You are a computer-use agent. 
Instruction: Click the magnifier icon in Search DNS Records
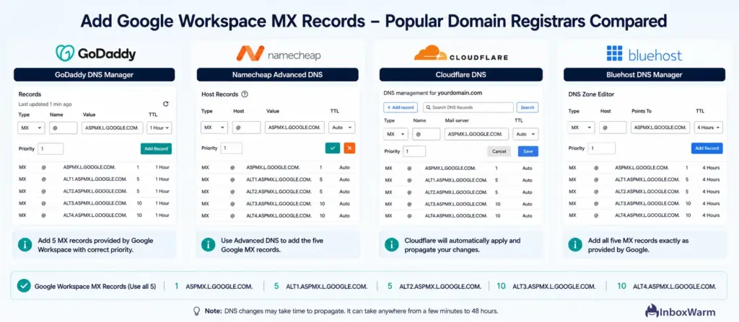point(428,107)
